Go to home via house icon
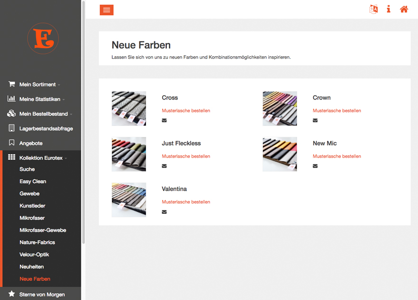418x300 pixels. click(x=404, y=10)
